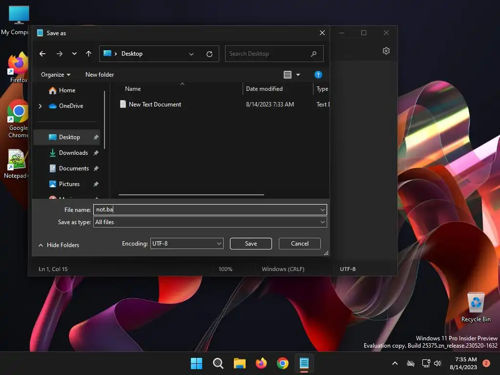
Task: Open clock showing 7:35 AM
Action: tap(463, 363)
